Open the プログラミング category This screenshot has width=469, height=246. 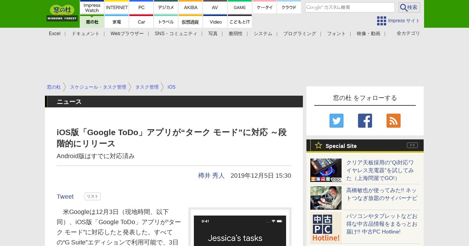(x=300, y=34)
